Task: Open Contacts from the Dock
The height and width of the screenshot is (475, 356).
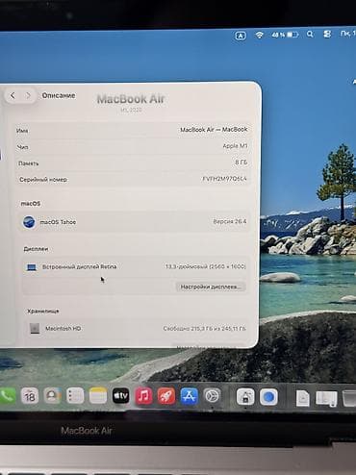Action: click(x=53, y=396)
